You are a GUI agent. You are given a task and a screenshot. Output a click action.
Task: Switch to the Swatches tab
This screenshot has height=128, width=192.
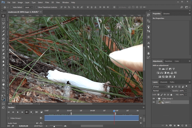pos(168,61)
